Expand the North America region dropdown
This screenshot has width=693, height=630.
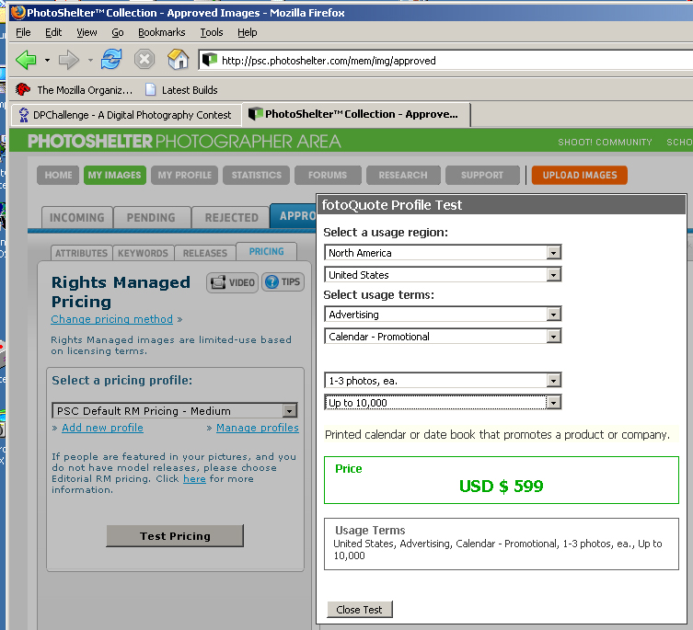443,253
